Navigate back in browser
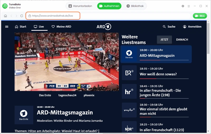This screenshot has width=211, height=134. click(11, 16)
